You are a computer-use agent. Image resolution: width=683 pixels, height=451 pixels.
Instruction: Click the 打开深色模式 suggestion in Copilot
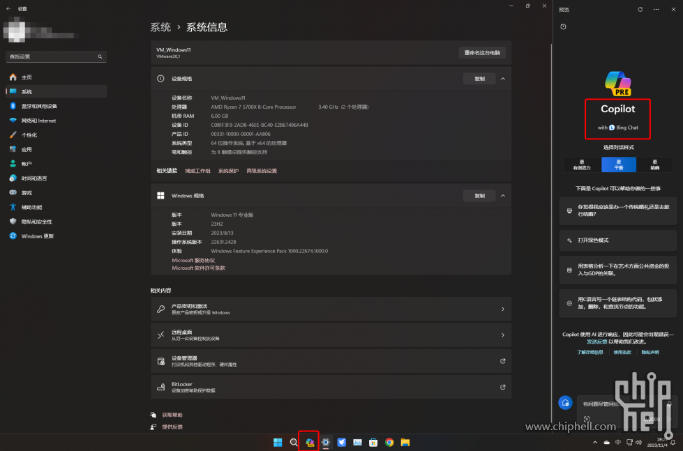coord(617,240)
